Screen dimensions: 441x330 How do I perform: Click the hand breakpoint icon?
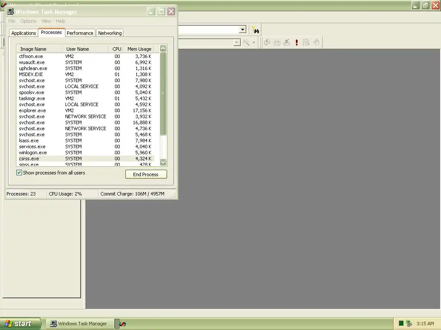point(317,43)
